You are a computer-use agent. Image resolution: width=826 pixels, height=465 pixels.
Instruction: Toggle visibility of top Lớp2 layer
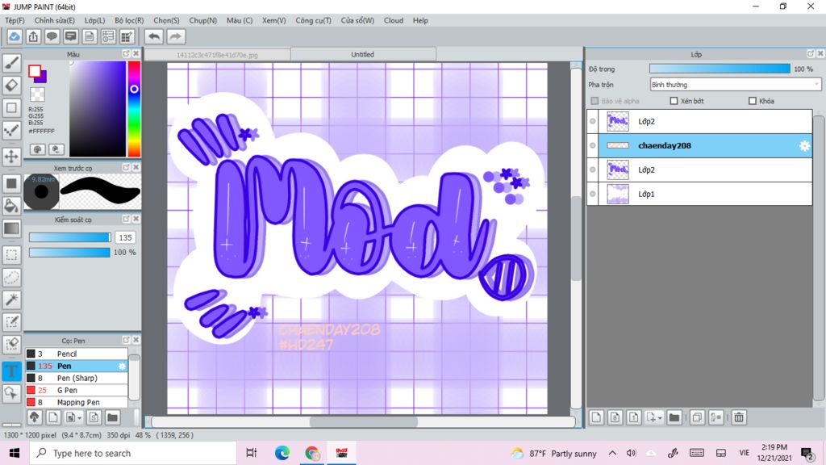coord(593,121)
